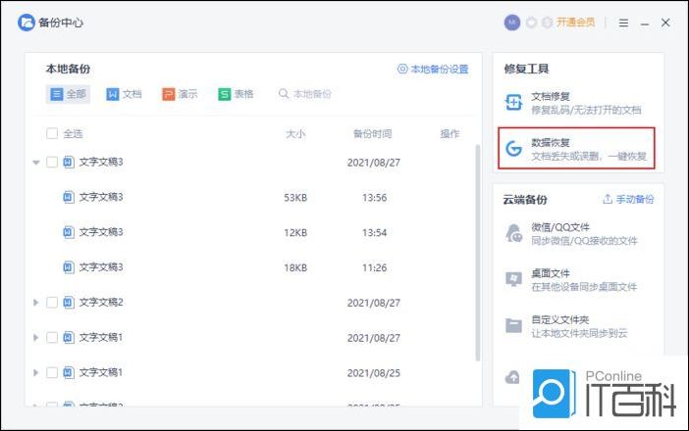Screen dimensions: 689x431
Task: Click the 本地备份 search field
Action: click(309, 94)
